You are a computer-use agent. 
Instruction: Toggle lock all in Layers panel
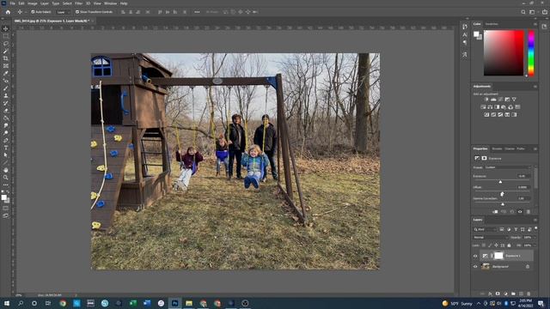coord(509,245)
